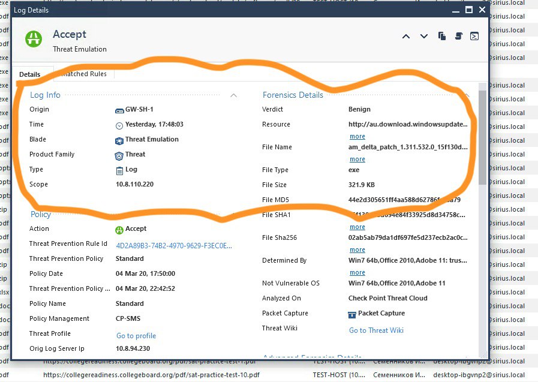Close the Log Details window
Viewport: 538px width, 382px height.
(x=482, y=10)
